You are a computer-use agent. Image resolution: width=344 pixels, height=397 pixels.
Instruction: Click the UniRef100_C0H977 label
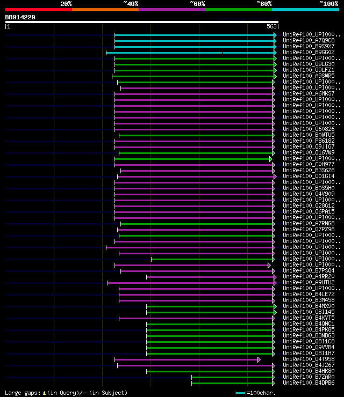click(x=309, y=164)
